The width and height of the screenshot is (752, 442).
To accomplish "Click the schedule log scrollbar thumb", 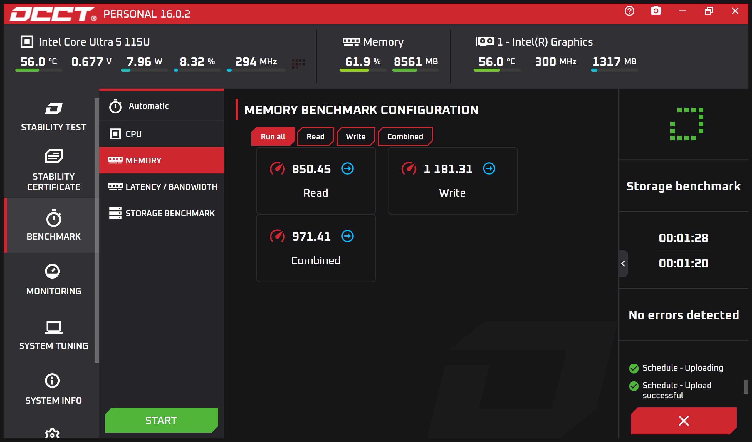I will (746, 387).
